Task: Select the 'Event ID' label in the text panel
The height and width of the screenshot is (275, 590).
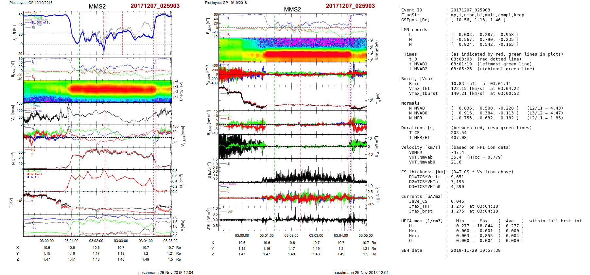Action: coord(412,10)
